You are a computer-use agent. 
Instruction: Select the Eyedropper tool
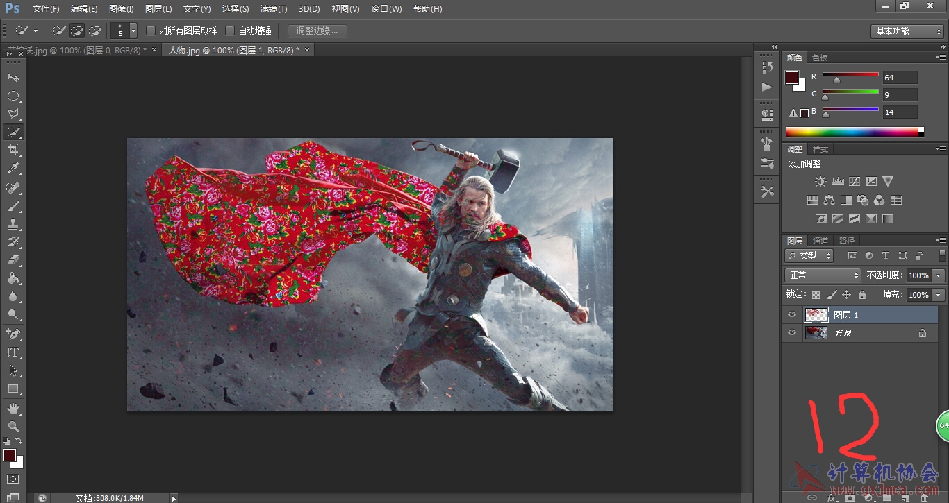coord(13,168)
